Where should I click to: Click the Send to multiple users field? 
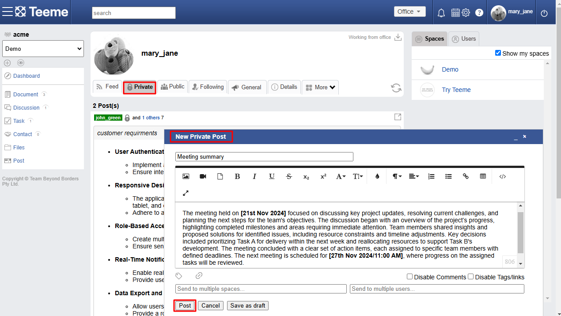(x=437, y=289)
